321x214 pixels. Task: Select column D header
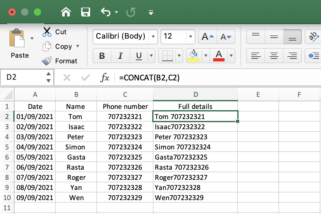(195, 94)
